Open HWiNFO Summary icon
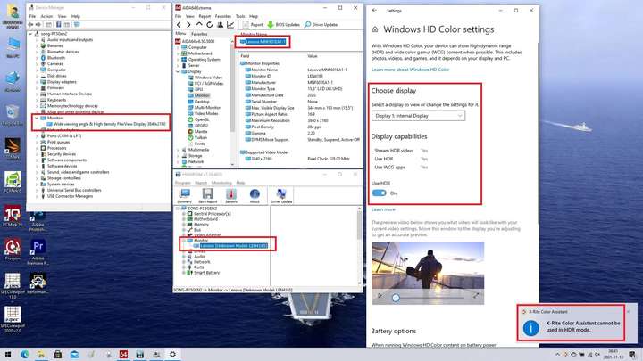 tap(184, 196)
